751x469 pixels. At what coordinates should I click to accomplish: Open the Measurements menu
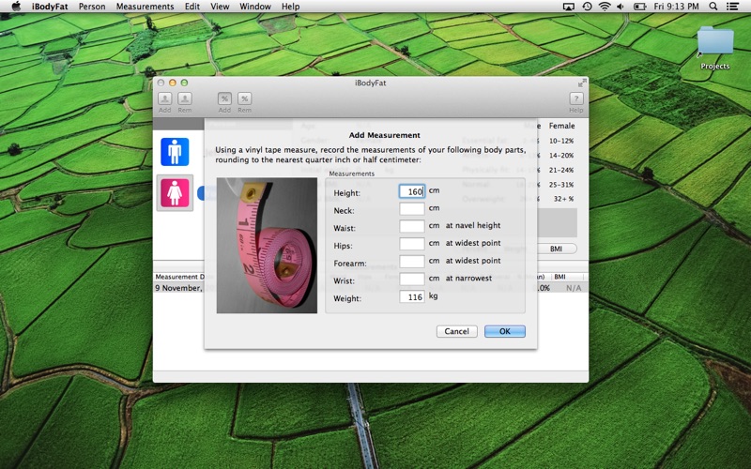(x=145, y=7)
